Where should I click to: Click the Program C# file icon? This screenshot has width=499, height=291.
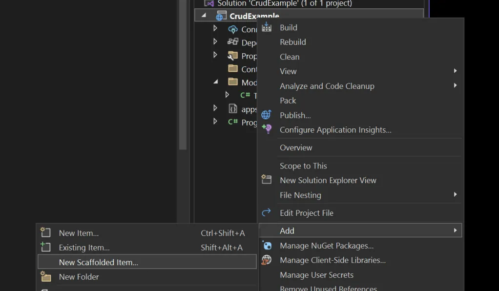point(233,122)
